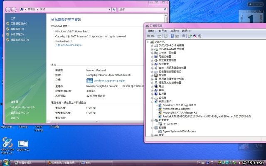This screenshot has width=266, height=166.
Task: Collapse the USER-PC root node
Action: coord(148,42)
